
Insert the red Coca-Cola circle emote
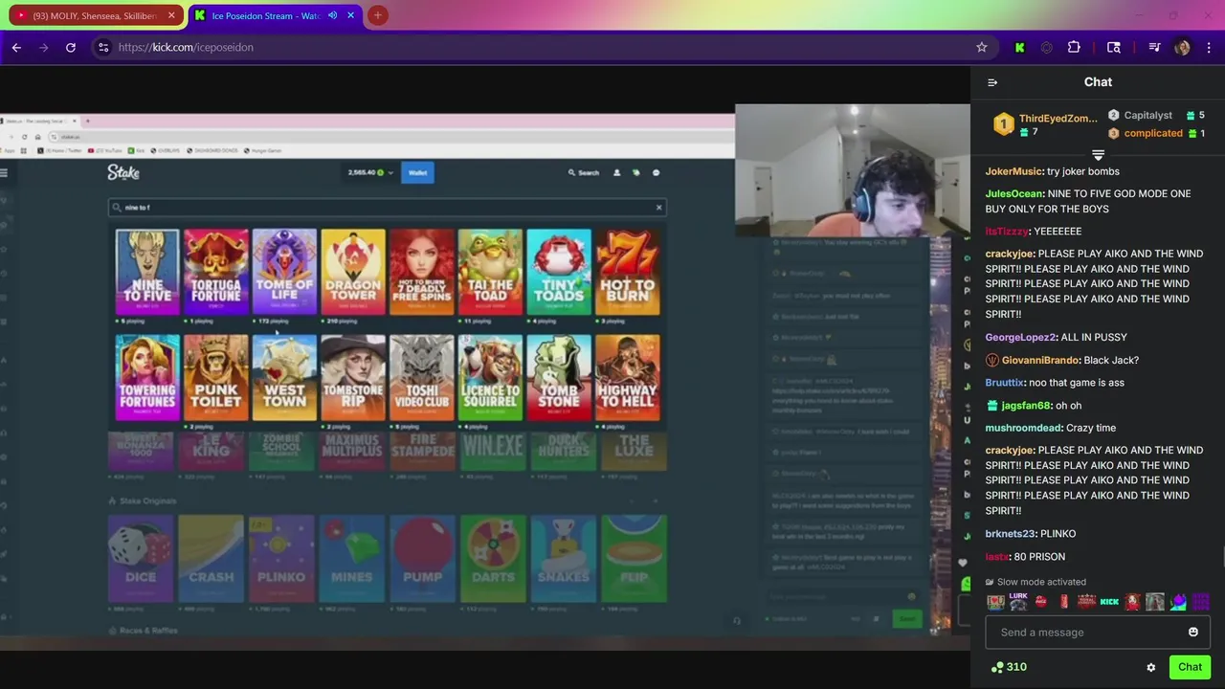coord(1041,602)
